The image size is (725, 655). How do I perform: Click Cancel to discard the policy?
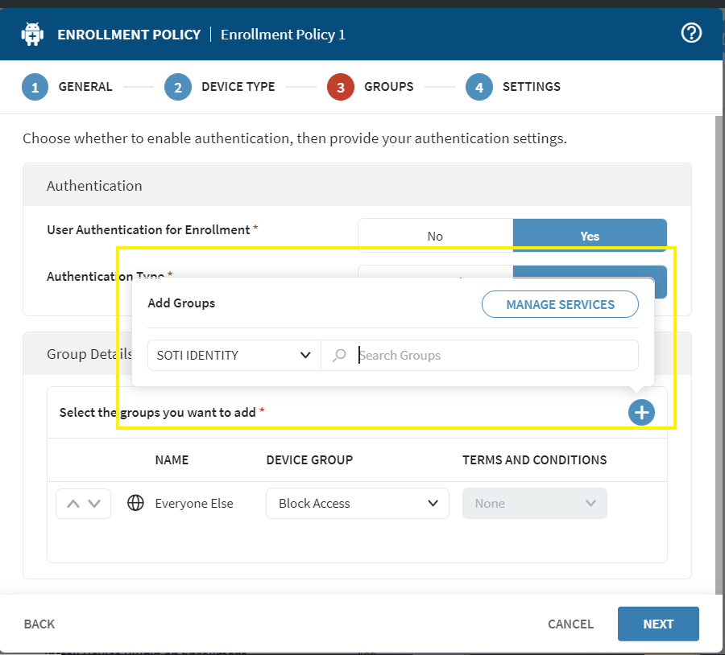point(570,624)
